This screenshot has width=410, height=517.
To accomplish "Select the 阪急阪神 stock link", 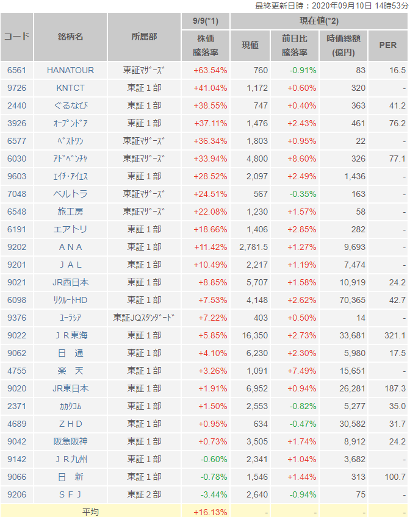I will [71, 441].
